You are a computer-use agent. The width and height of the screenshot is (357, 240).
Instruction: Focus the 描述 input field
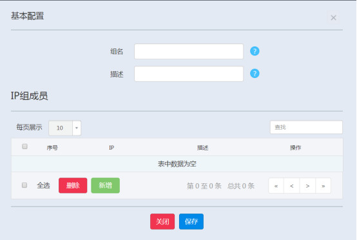click(x=189, y=74)
